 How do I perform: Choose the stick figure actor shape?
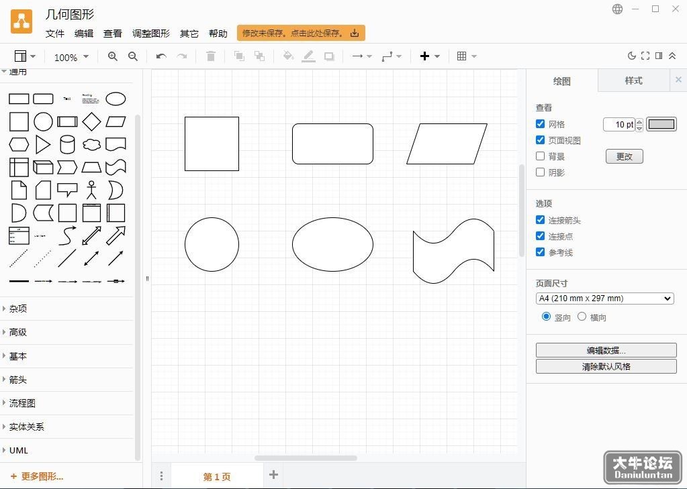(91, 190)
